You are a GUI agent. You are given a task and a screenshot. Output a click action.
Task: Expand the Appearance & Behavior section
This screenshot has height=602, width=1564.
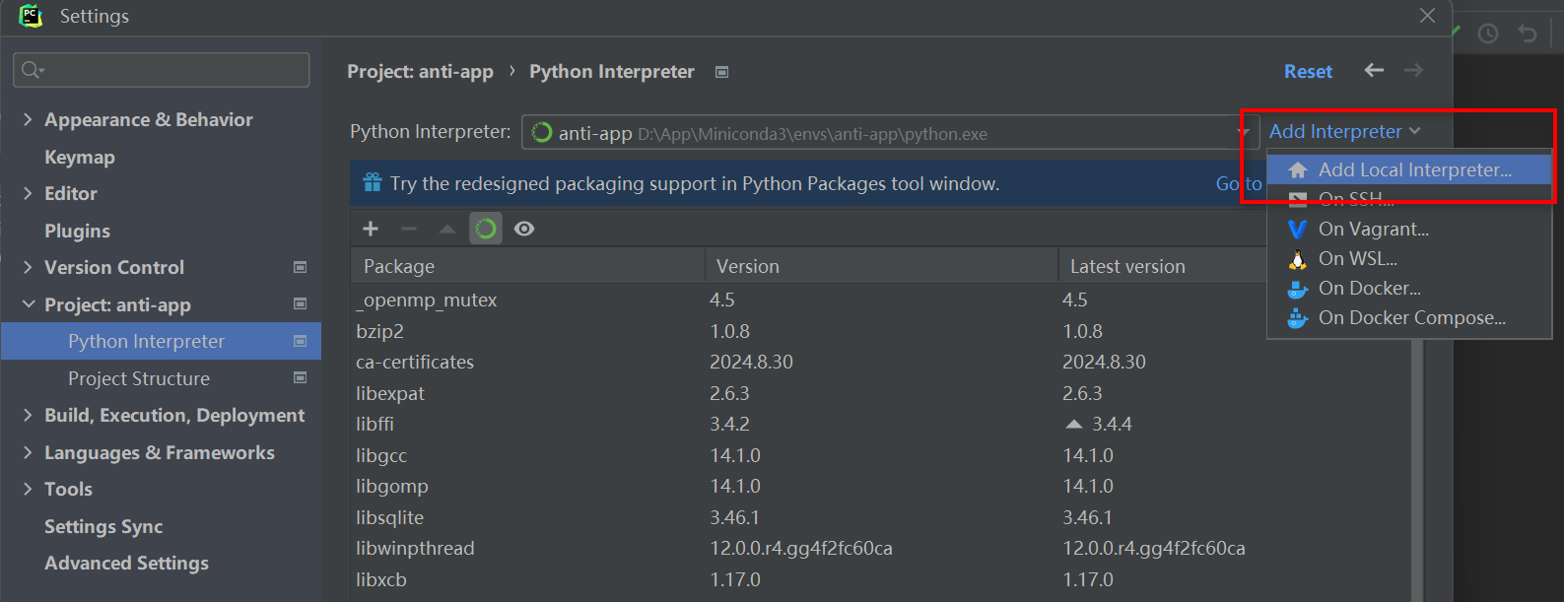tap(28, 119)
